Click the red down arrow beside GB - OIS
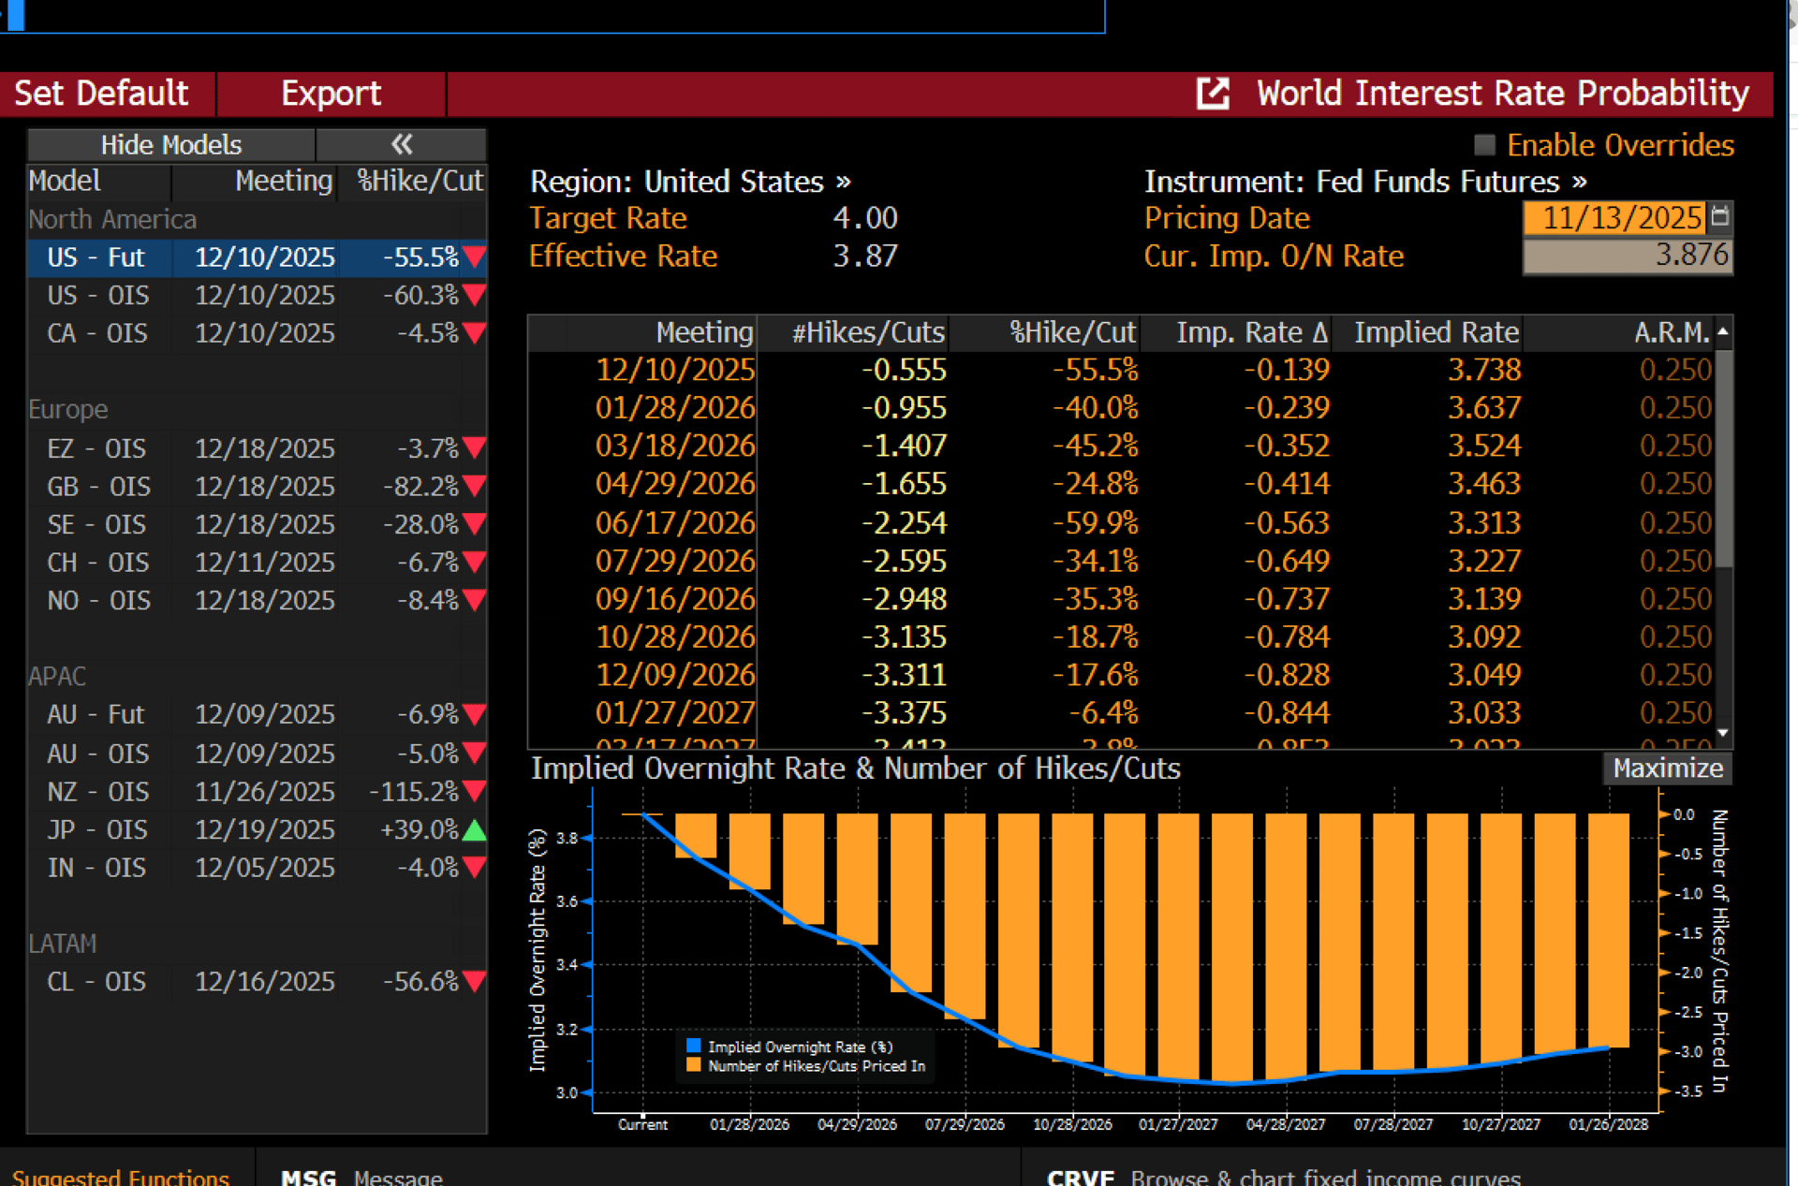1798x1186 pixels. point(475,487)
